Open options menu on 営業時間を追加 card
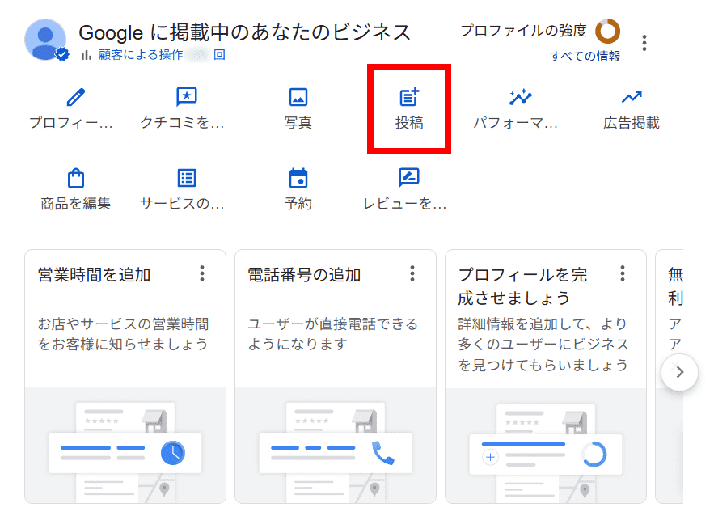 202,273
